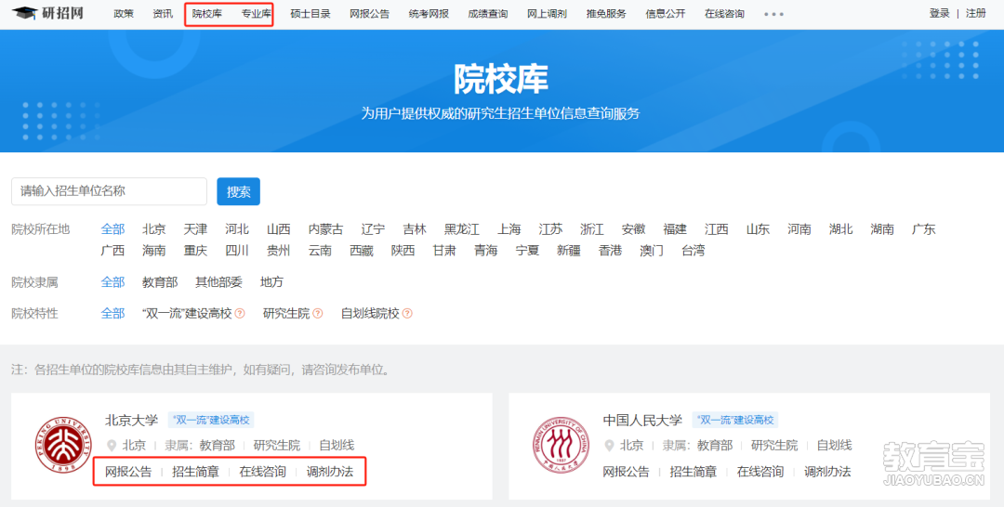The height and width of the screenshot is (507, 1004).
Task: Select 全部 in 院校所在地 filter
Action: click(112, 228)
